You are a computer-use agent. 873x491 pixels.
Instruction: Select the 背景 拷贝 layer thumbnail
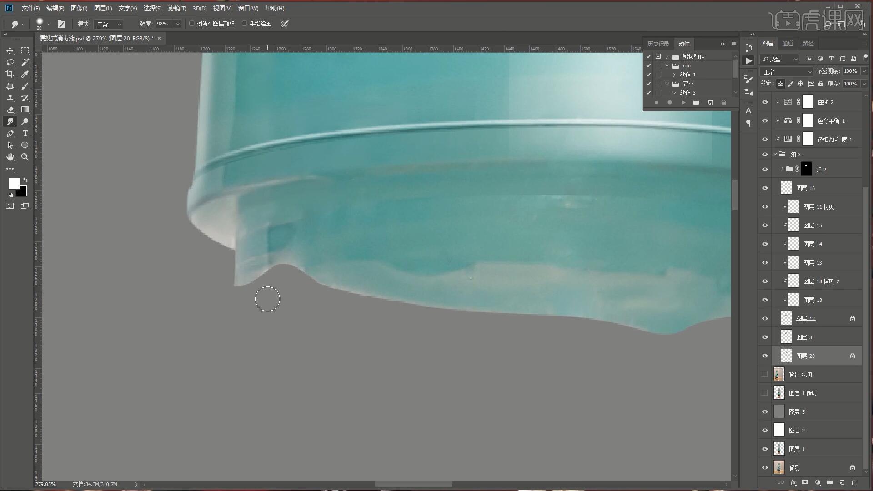coord(779,374)
